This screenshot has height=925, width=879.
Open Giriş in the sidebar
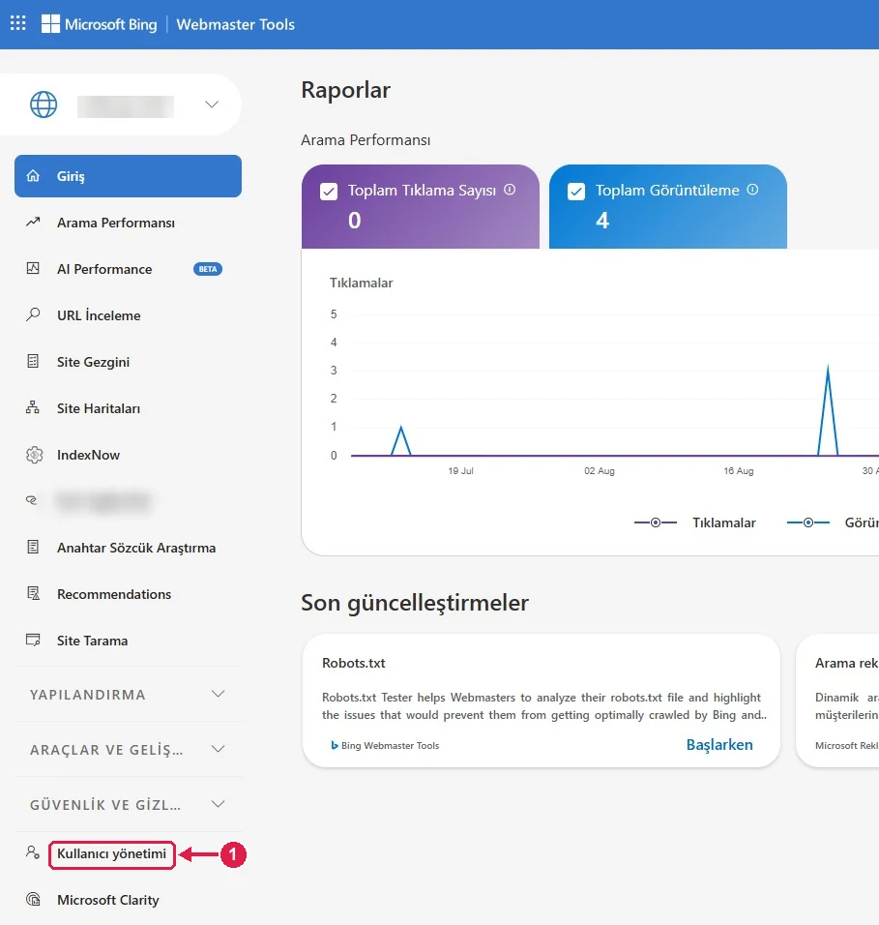[x=128, y=176]
